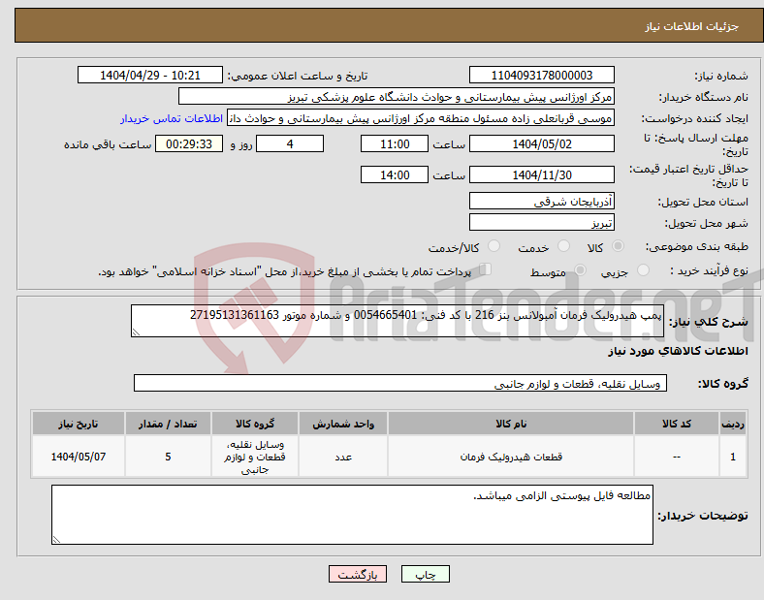The width and height of the screenshot is (764, 600).
Task: Click the validity time field 14:00
Action: [395, 174]
